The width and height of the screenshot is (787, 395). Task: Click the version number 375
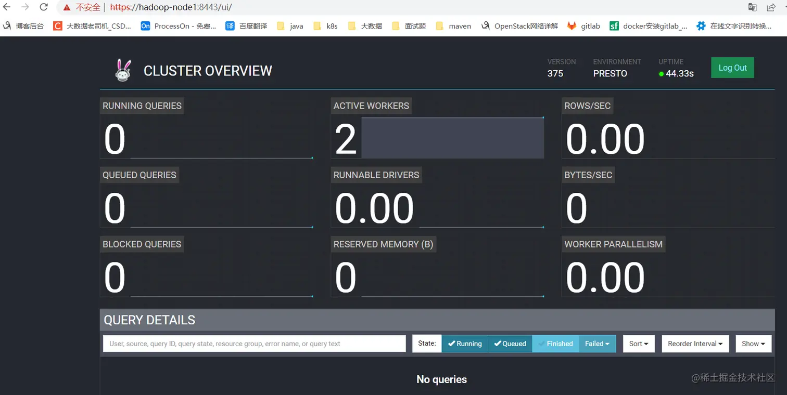pos(555,73)
